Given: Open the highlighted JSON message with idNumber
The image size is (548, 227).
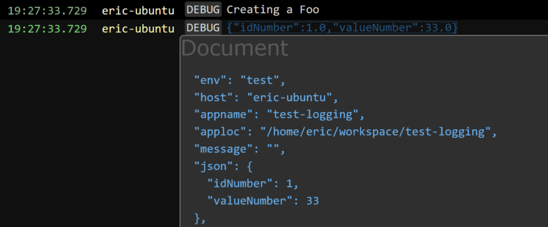Looking at the screenshot, I should (342, 28).
